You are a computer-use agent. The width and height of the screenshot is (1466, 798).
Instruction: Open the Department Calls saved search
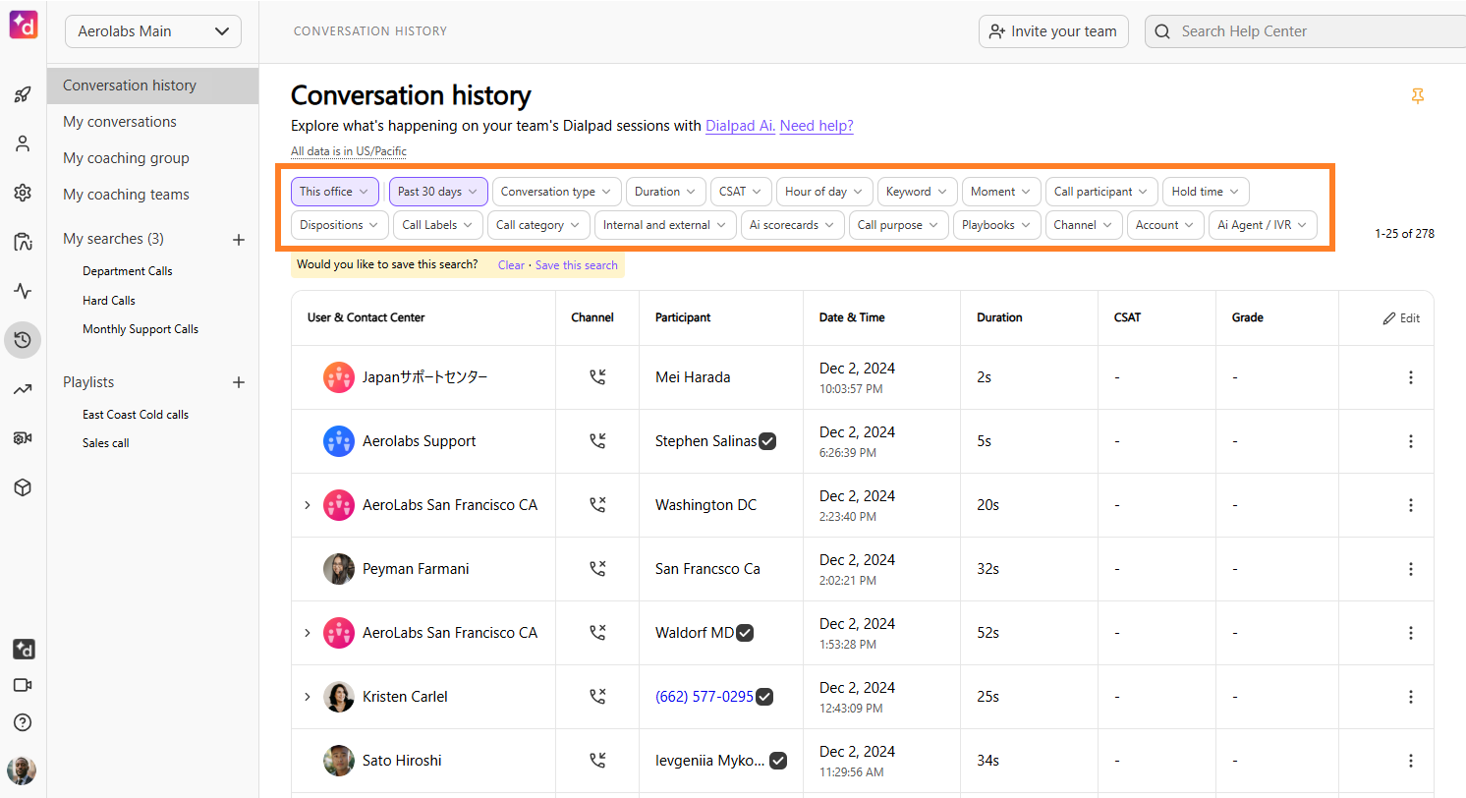128,271
